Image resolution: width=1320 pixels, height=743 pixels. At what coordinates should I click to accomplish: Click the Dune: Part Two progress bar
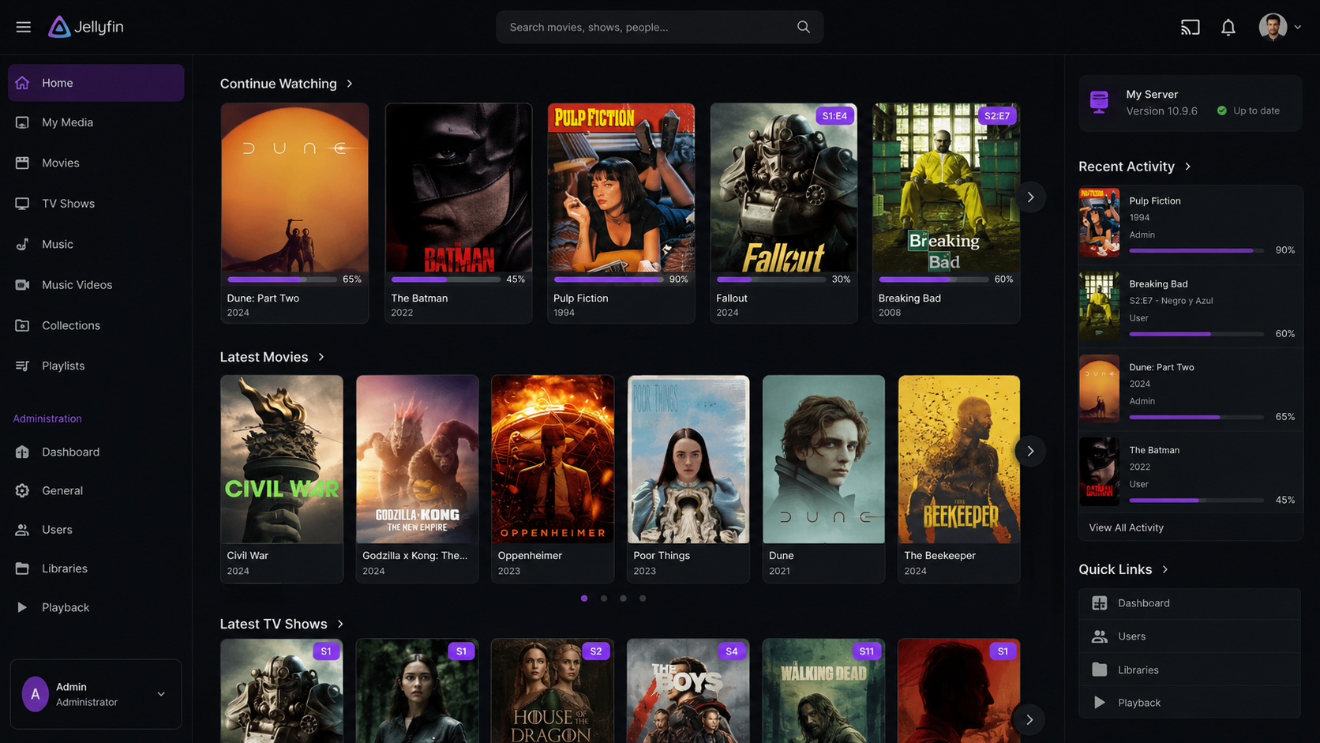coord(282,280)
